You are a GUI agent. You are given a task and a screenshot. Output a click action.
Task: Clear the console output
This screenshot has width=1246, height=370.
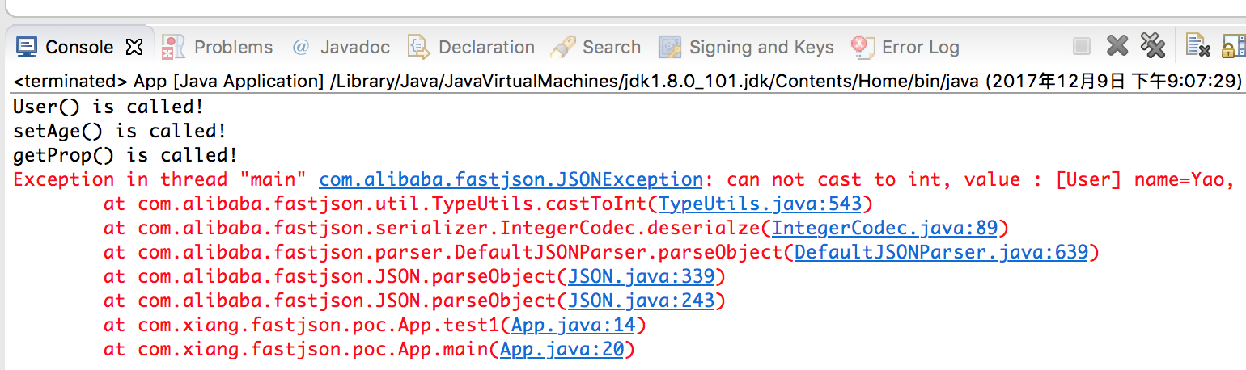tap(1197, 46)
